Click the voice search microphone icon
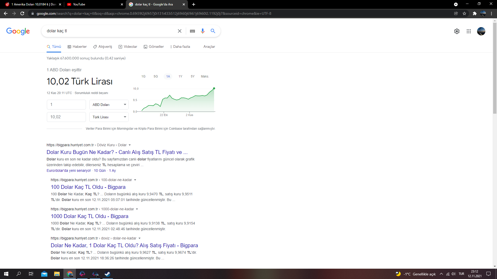This screenshot has height=279, width=497. [x=203, y=31]
